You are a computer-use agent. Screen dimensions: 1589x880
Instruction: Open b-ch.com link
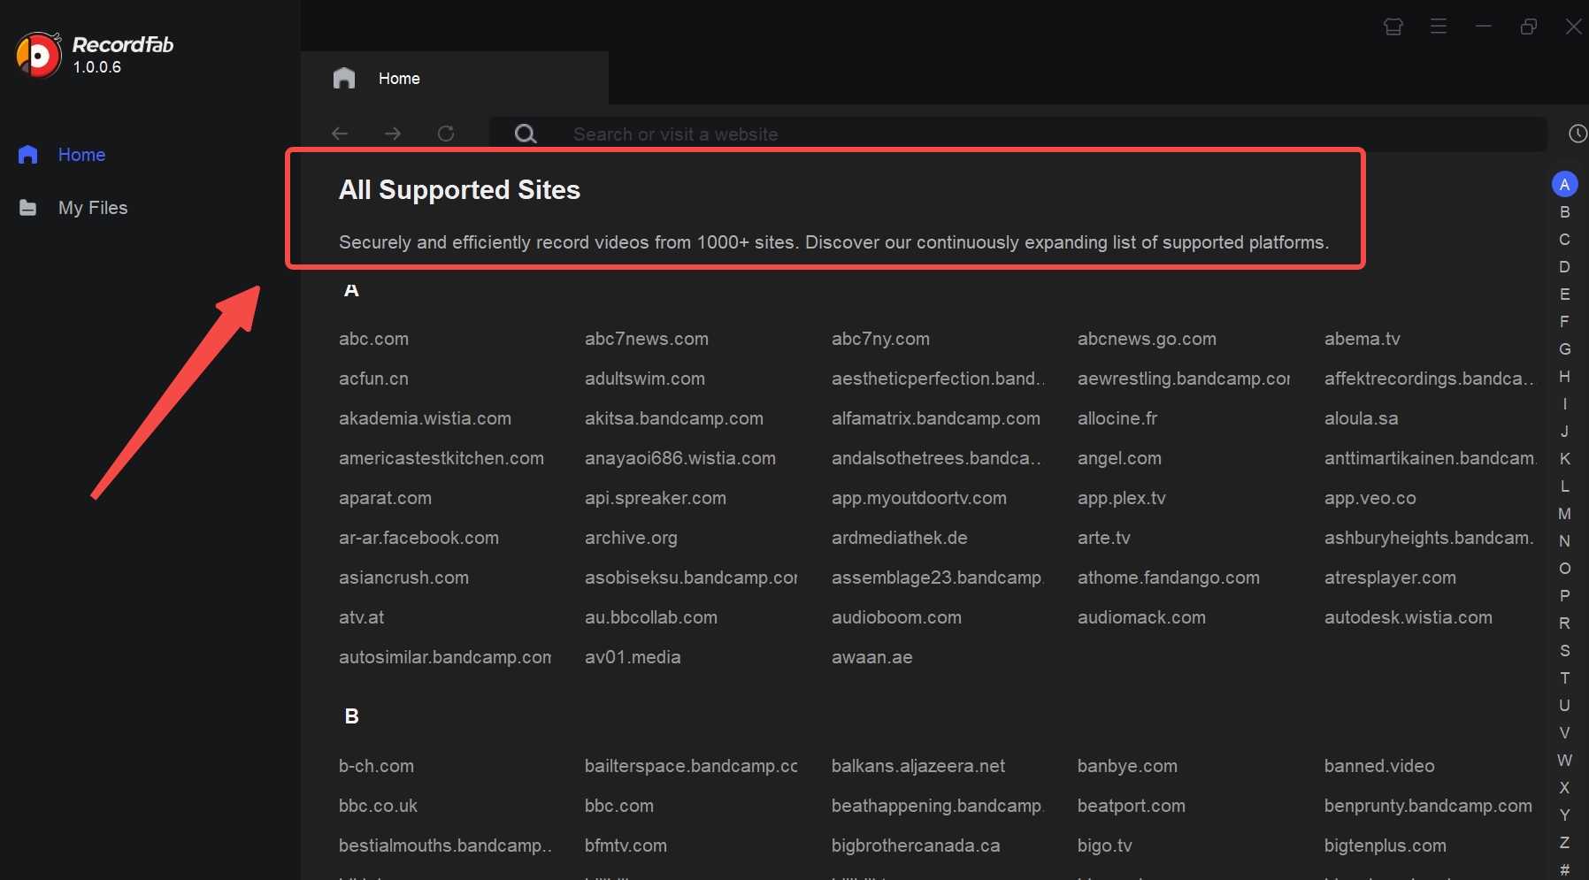pyautogui.click(x=376, y=766)
